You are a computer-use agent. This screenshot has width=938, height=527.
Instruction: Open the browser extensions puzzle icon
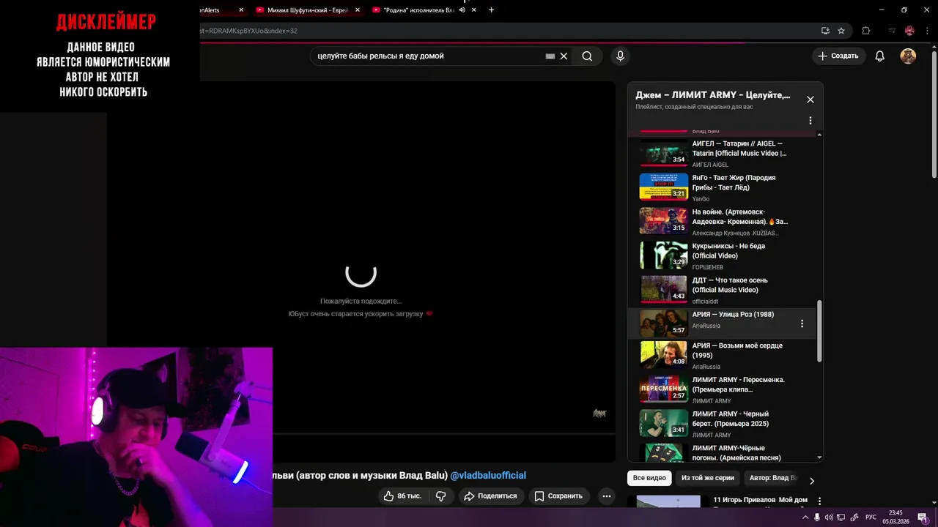click(x=865, y=31)
